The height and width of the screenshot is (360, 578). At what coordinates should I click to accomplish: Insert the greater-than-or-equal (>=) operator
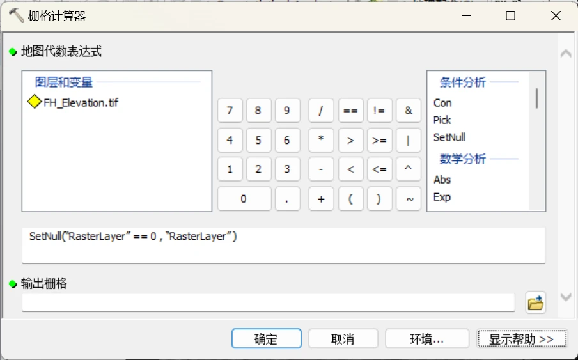click(379, 140)
